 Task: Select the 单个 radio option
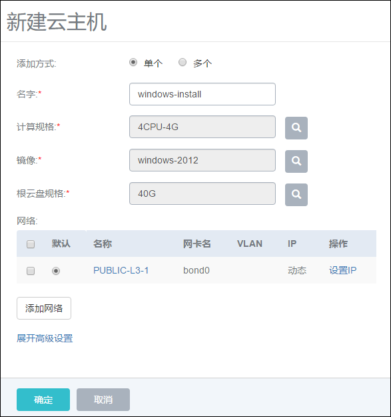point(133,62)
